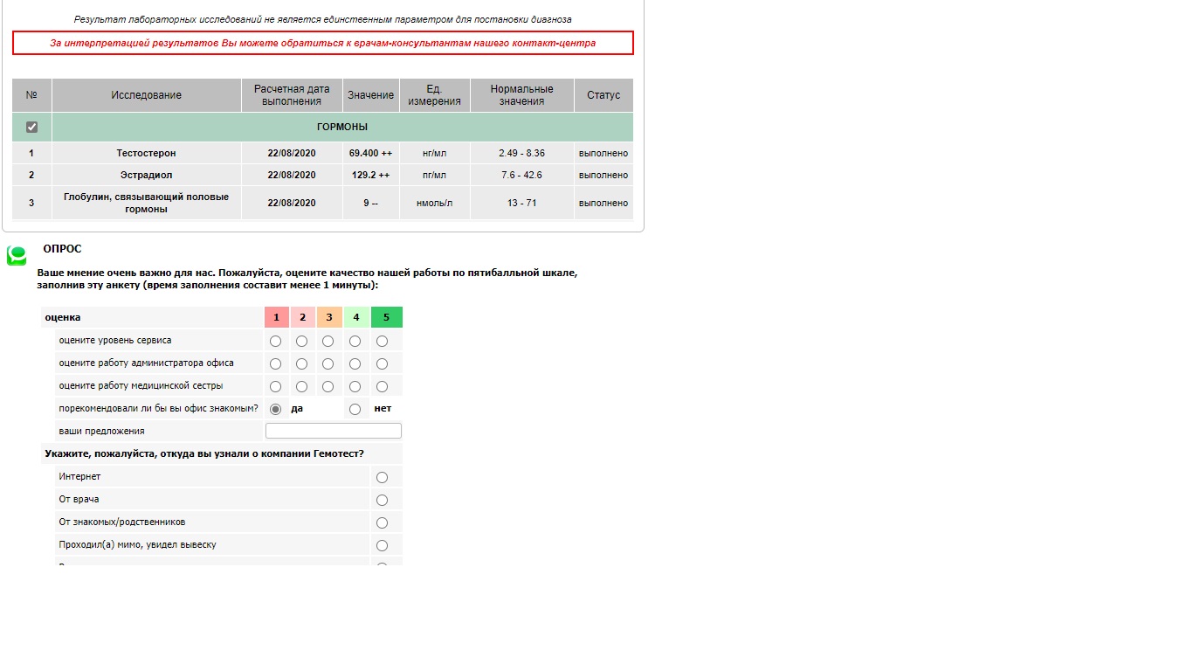Select 'нет' for recommending the office
Screen dimensions: 1193x671
click(355, 409)
